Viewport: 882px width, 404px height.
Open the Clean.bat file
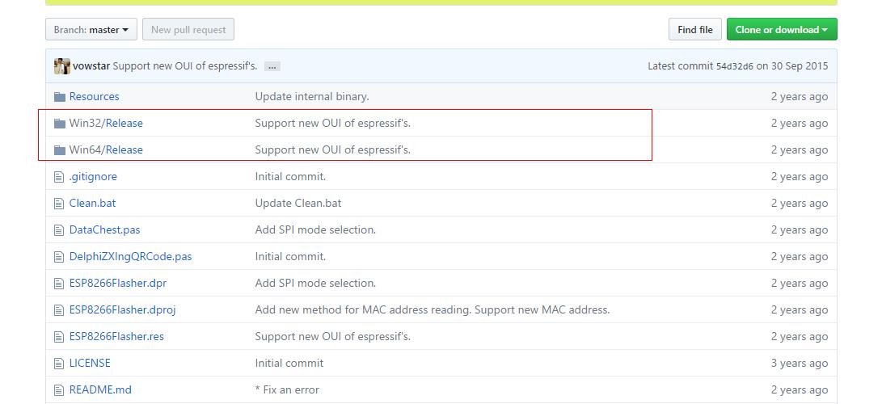(92, 203)
